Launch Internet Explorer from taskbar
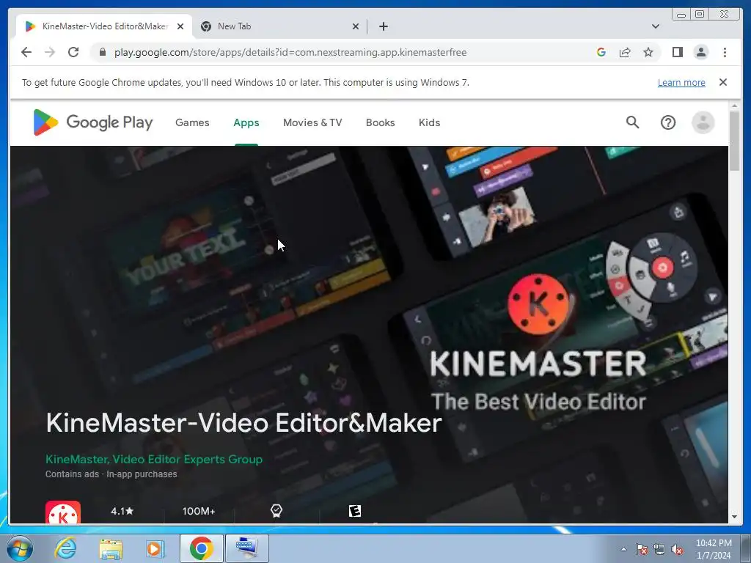This screenshot has height=563, width=751. point(65,548)
